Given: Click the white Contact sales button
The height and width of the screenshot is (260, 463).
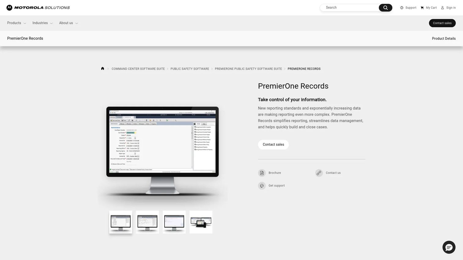Looking at the screenshot, I should (273, 145).
